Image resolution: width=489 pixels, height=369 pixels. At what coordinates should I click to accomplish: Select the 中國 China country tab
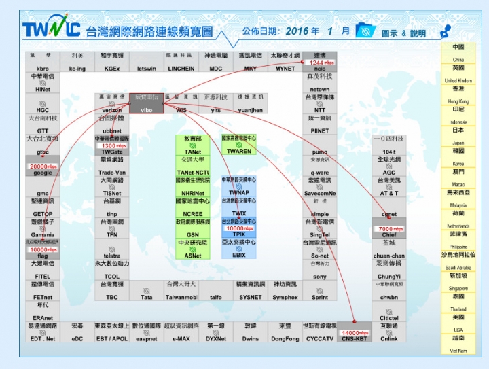(x=458, y=53)
